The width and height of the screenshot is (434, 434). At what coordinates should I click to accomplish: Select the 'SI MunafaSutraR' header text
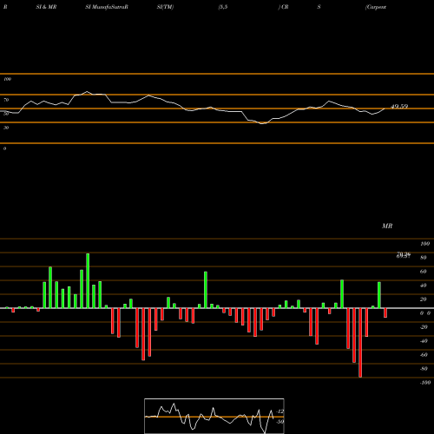pos(107,7)
